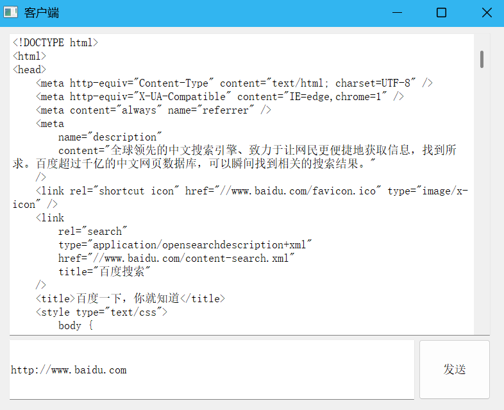This screenshot has width=504, height=410.
Task: Click the 发送 send button
Action: [x=455, y=370]
